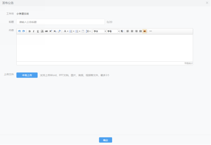Apply superscript formatting
Image resolution: width=211 pixels, height=145 pixels.
(x=51, y=31)
